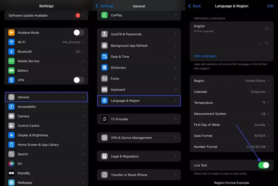Tap the Add Language link
278x186 pixels.
point(206,56)
